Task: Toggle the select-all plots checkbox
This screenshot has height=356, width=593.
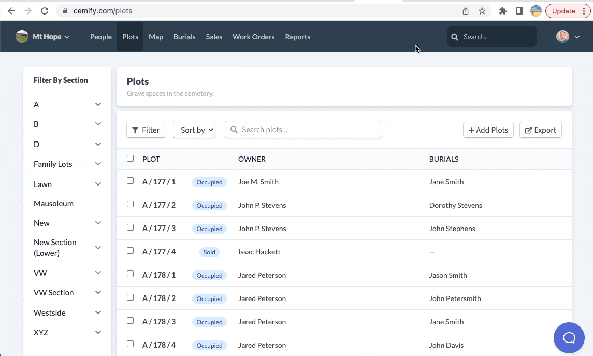Action: [130, 159]
